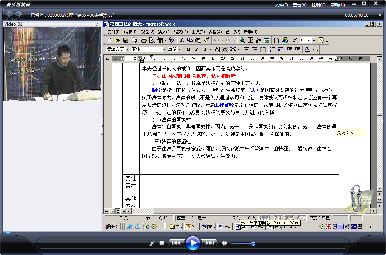Stop playback with the square button
Viewport: 386px width, 255px height.
(x=161, y=243)
